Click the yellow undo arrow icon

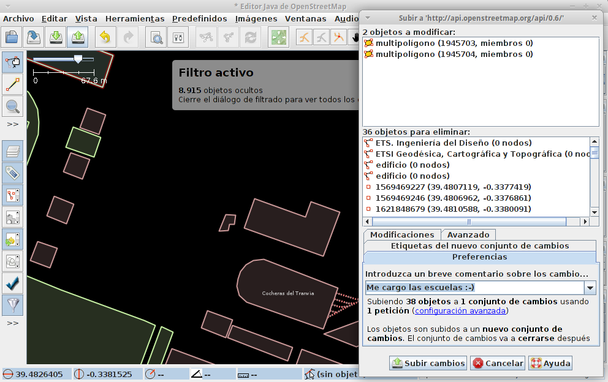coord(105,37)
